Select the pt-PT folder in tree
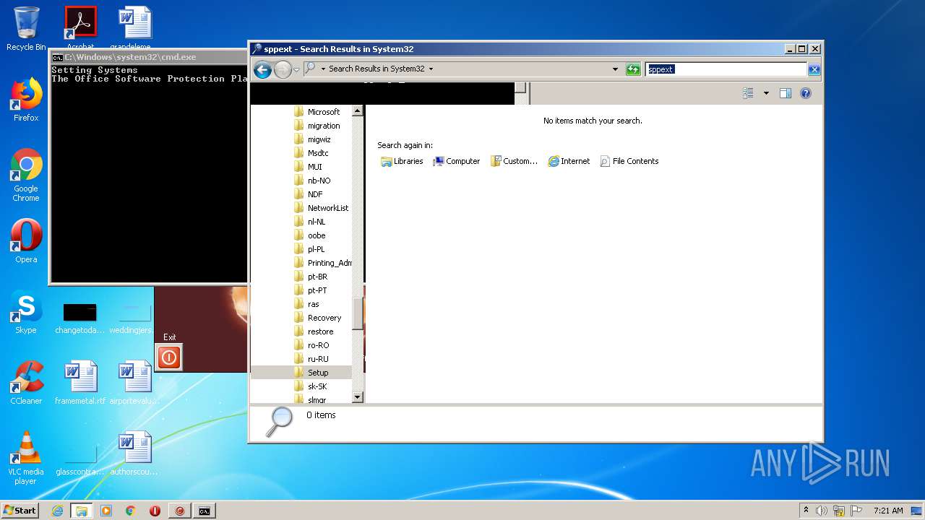This screenshot has width=925, height=520. click(311, 290)
